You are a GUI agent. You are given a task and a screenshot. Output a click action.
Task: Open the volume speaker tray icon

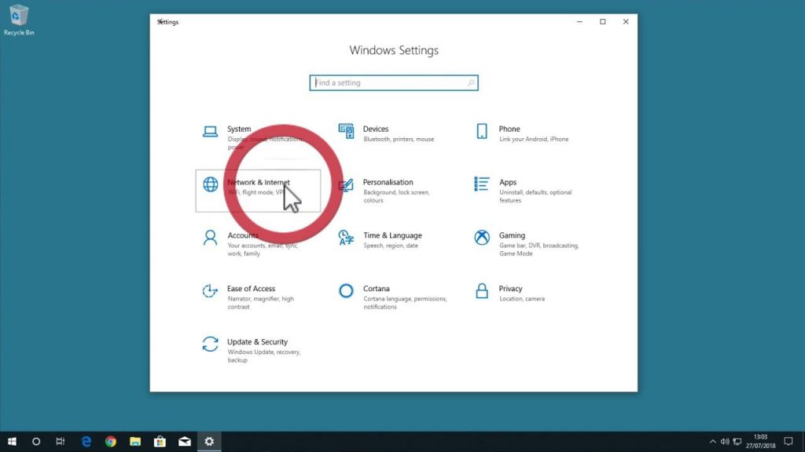coord(724,441)
